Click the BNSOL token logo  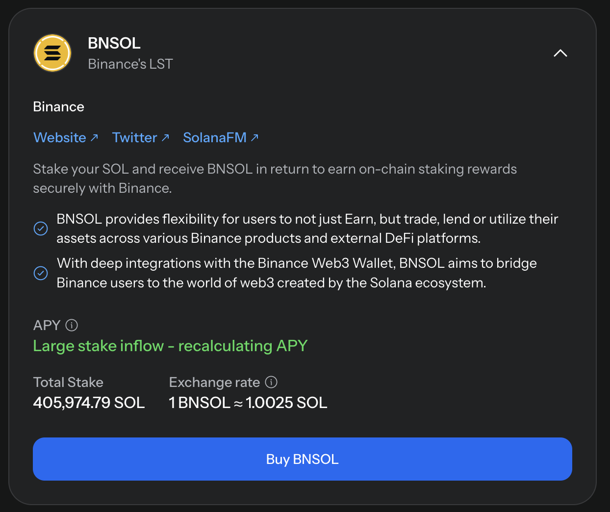click(x=52, y=53)
